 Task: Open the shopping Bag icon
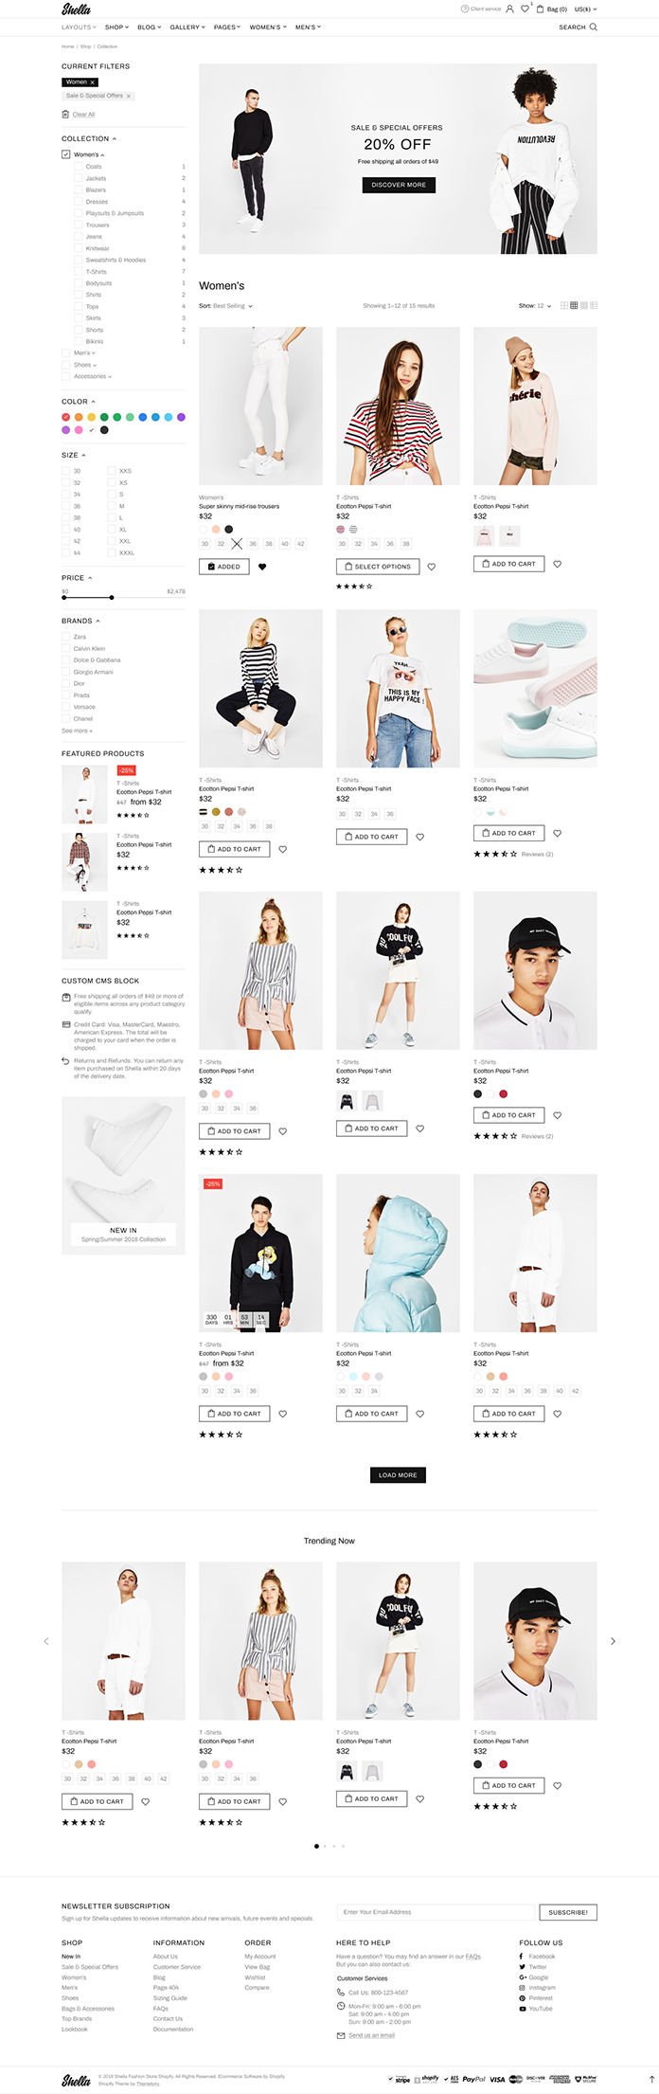540,9
